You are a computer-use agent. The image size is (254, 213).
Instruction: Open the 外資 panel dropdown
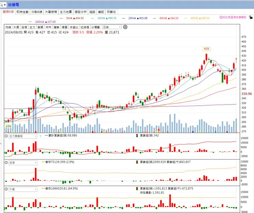click(x=23, y=189)
